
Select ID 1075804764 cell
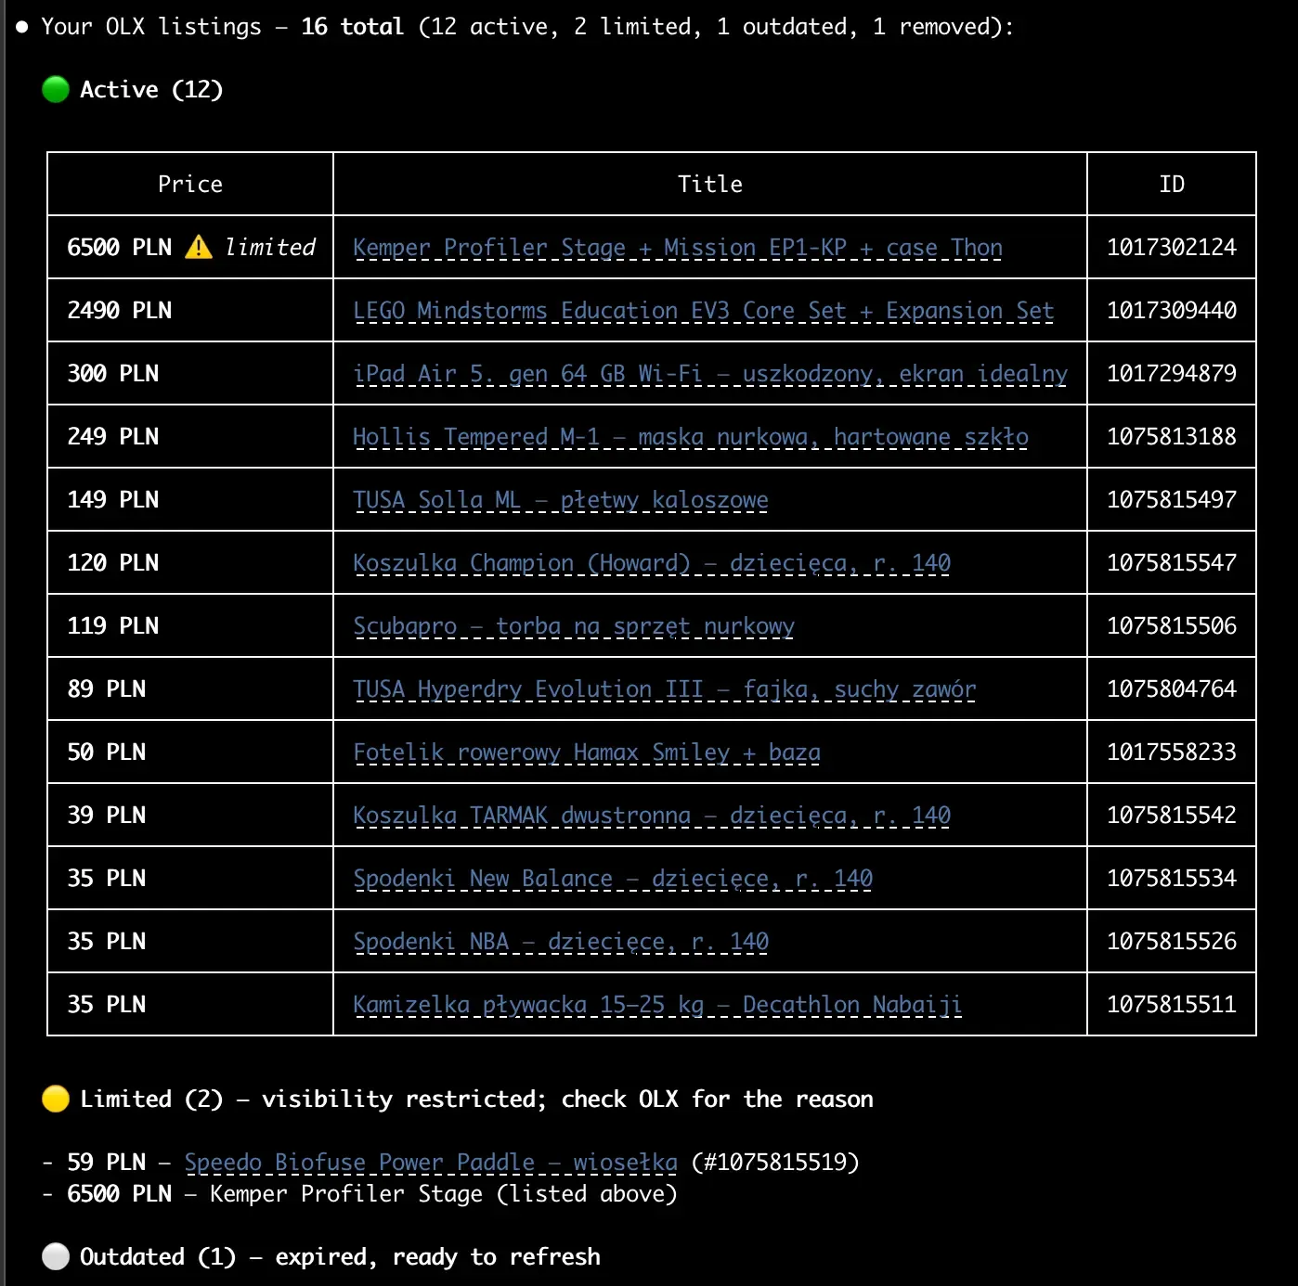(1172, 688)
